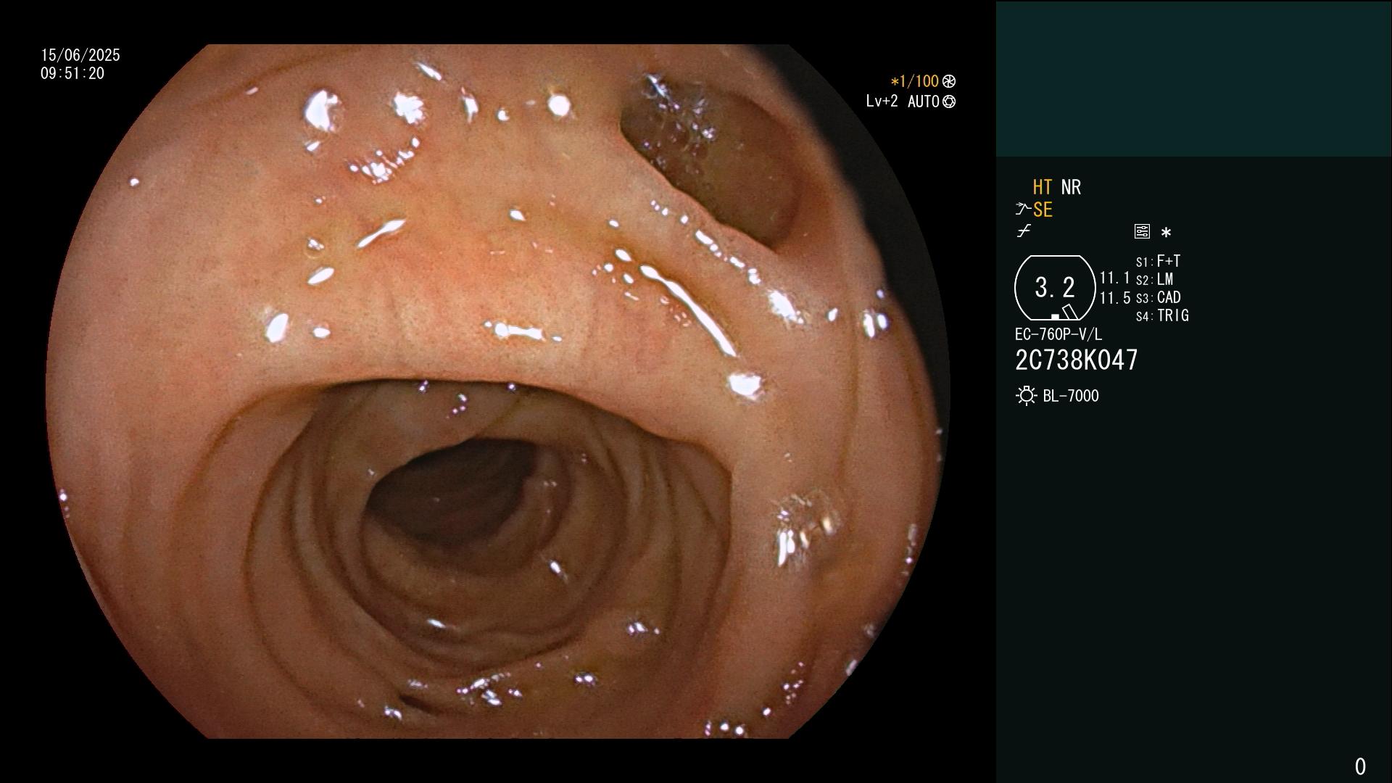
Task: Click the Lv+2 brightness level
Action: (882, 101)
